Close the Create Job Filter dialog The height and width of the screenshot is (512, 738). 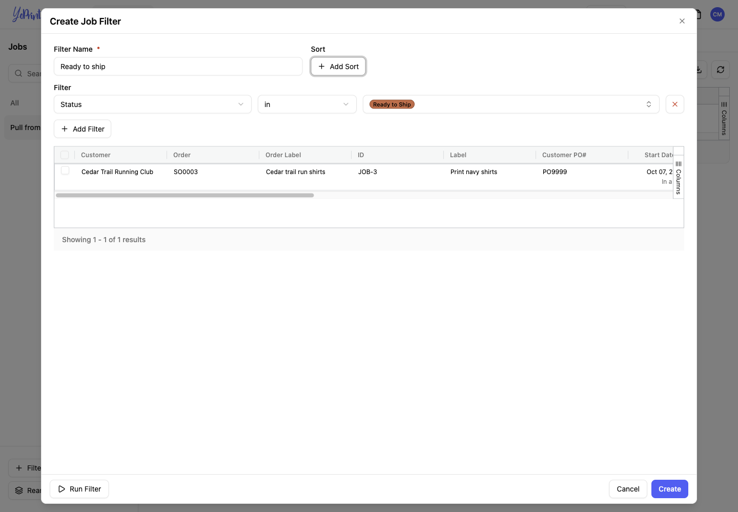click(x=682, y=21)
